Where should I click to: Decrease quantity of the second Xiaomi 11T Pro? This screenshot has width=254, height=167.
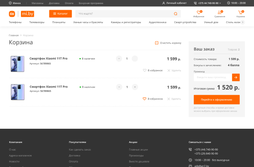[x=119, y=87]
